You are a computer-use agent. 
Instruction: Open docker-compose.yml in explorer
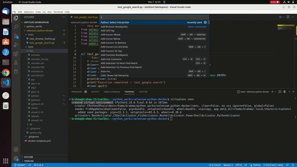[x=39, y=141]
